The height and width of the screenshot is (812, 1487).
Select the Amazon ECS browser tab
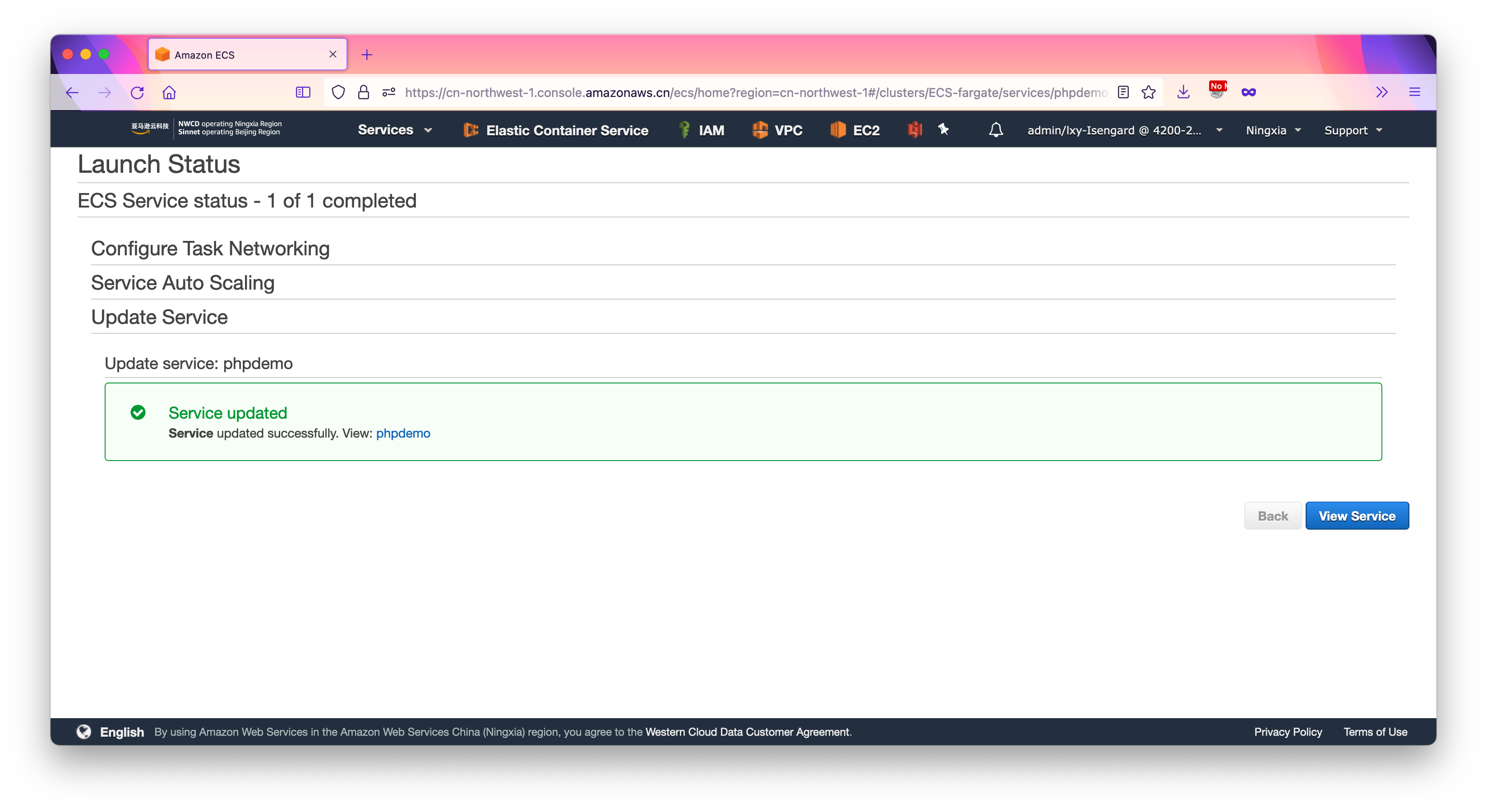(247, 55)
